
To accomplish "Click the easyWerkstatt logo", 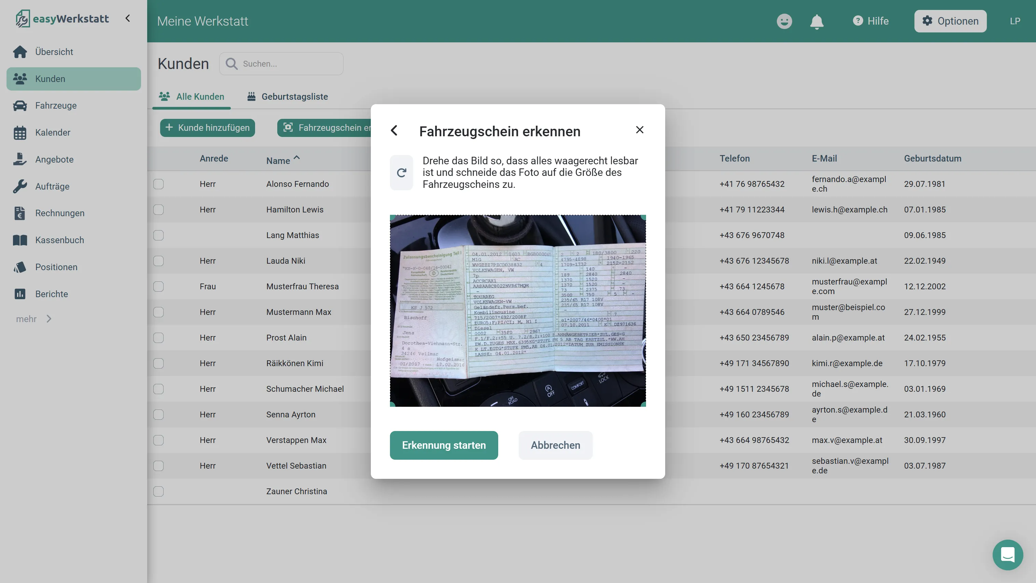I will tap(62, 18).
